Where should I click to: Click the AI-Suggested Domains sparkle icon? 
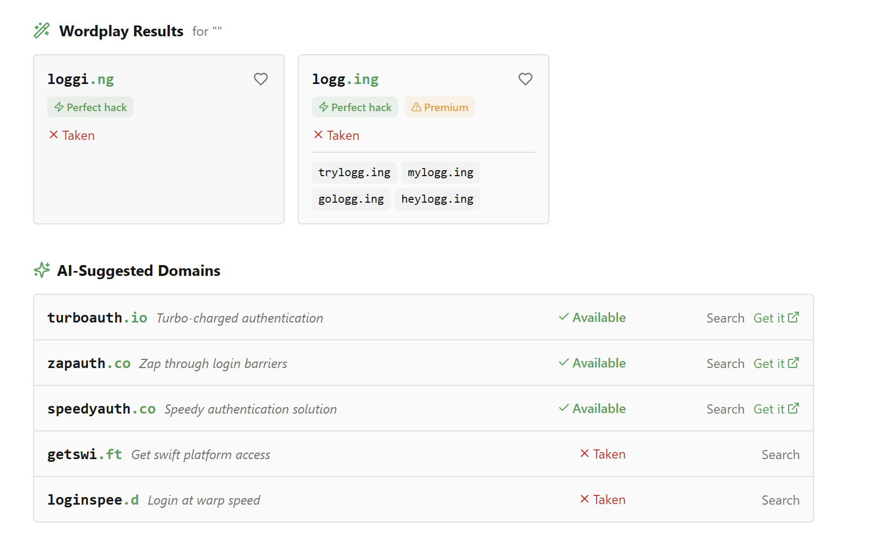[42, 270]
